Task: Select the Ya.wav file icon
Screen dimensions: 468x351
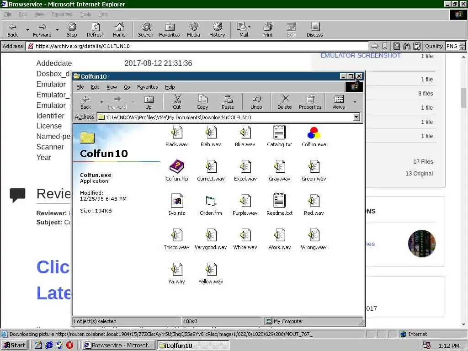Action: click(x=176, y=273)
